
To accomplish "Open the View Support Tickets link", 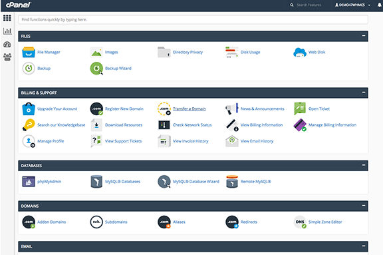I will pos(124,141).
